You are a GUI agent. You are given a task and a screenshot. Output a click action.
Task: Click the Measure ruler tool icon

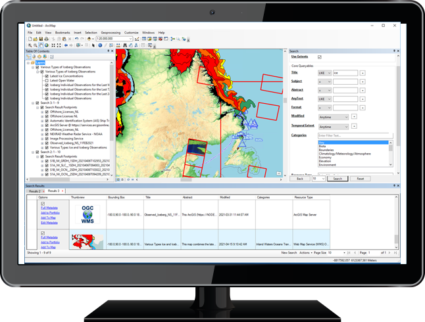click(x=118, y=45)
